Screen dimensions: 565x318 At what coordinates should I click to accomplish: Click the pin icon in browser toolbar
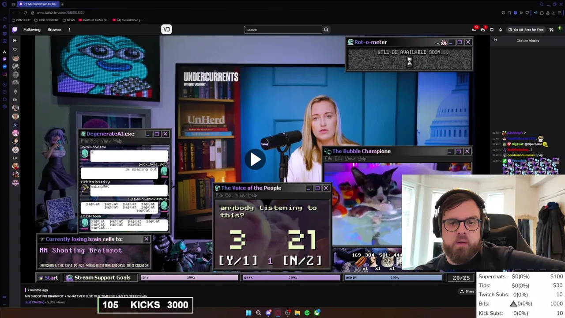coord(503,13)
